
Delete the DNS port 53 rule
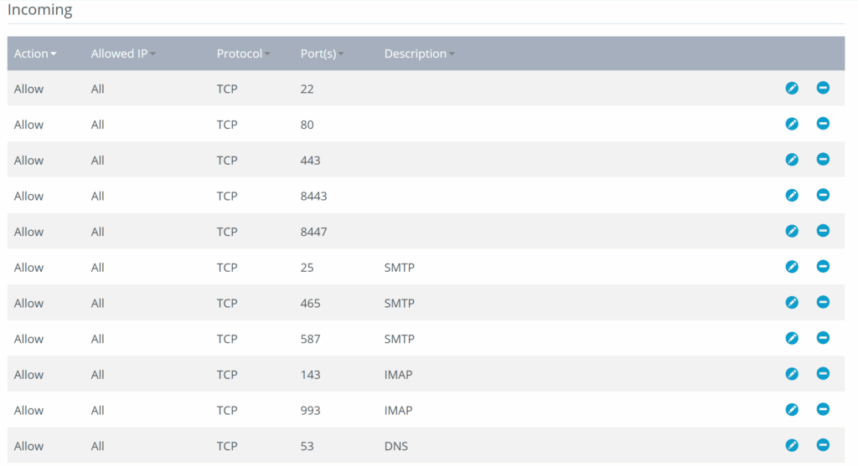(823, 445)
